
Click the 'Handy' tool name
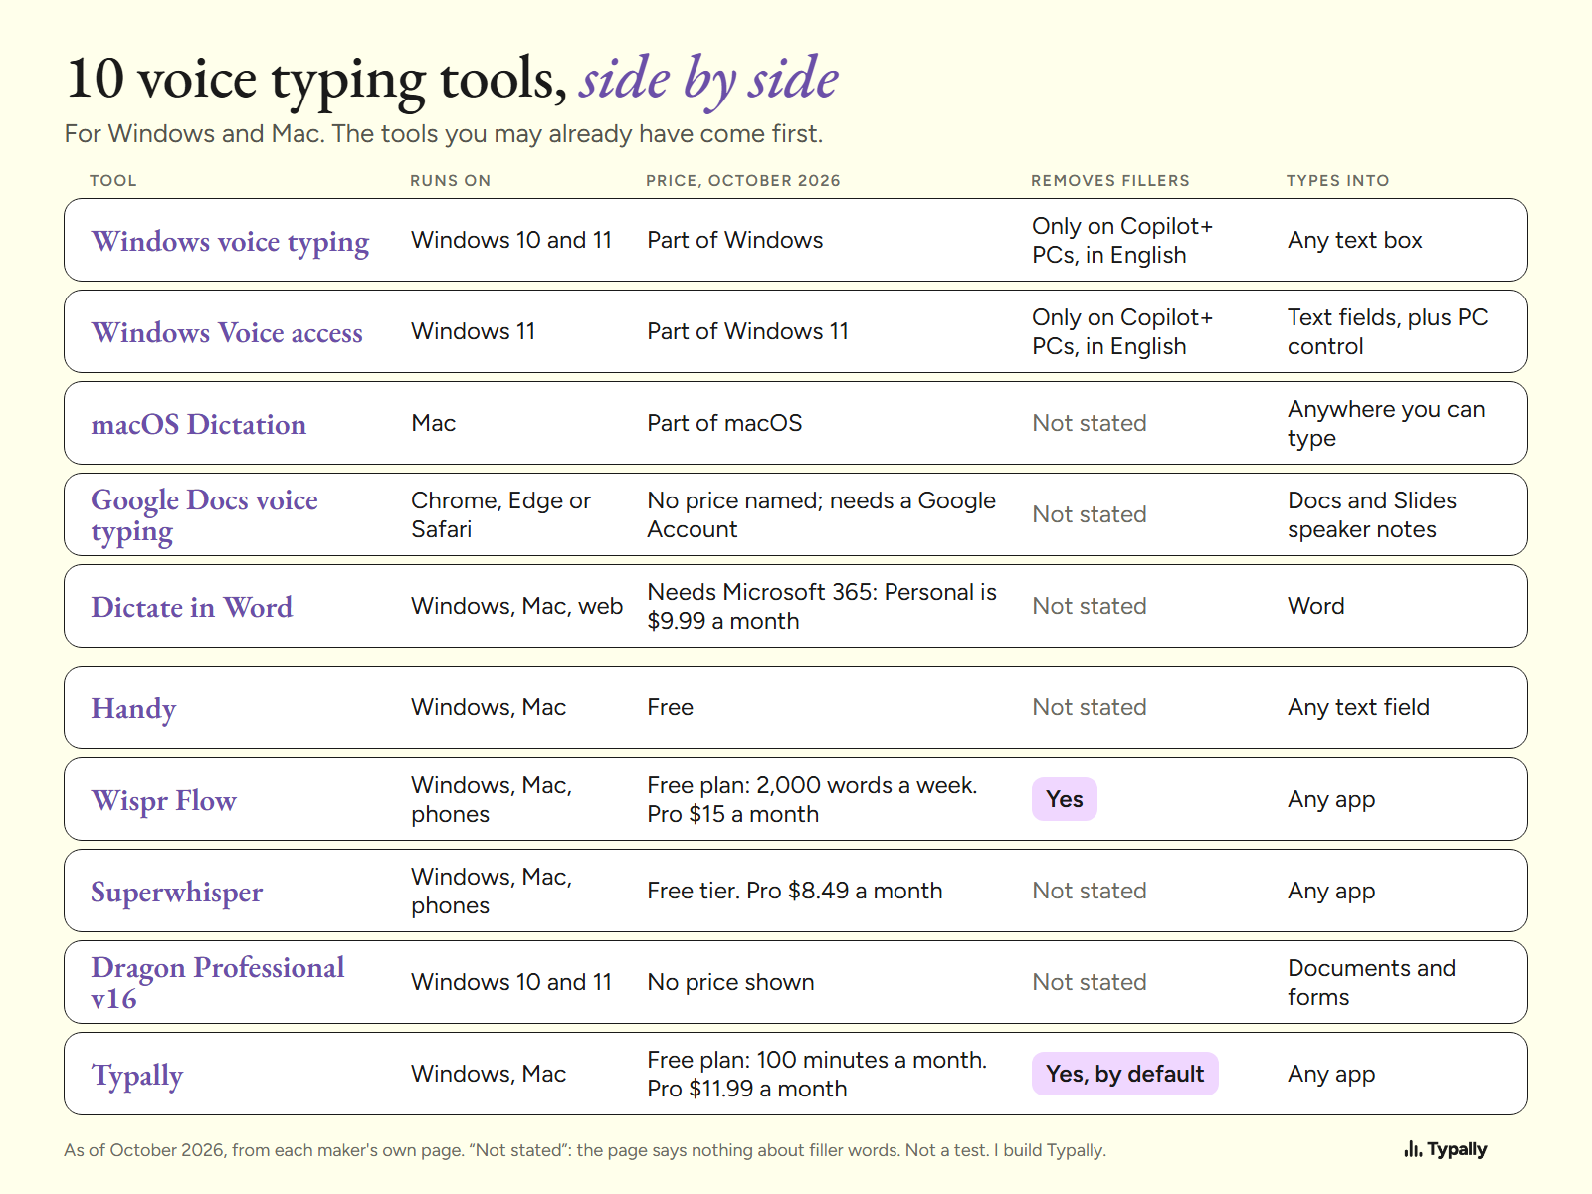[x=133, y=709]
